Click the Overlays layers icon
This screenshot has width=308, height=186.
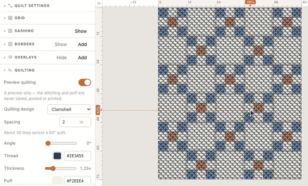click(10, 57)
